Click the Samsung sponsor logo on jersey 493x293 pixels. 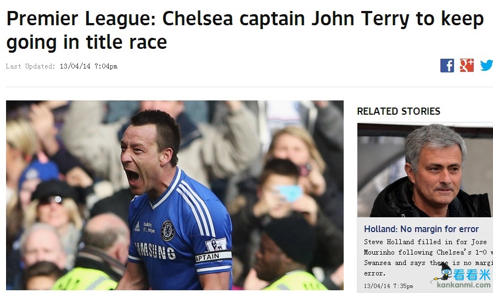tap(155, 251)
